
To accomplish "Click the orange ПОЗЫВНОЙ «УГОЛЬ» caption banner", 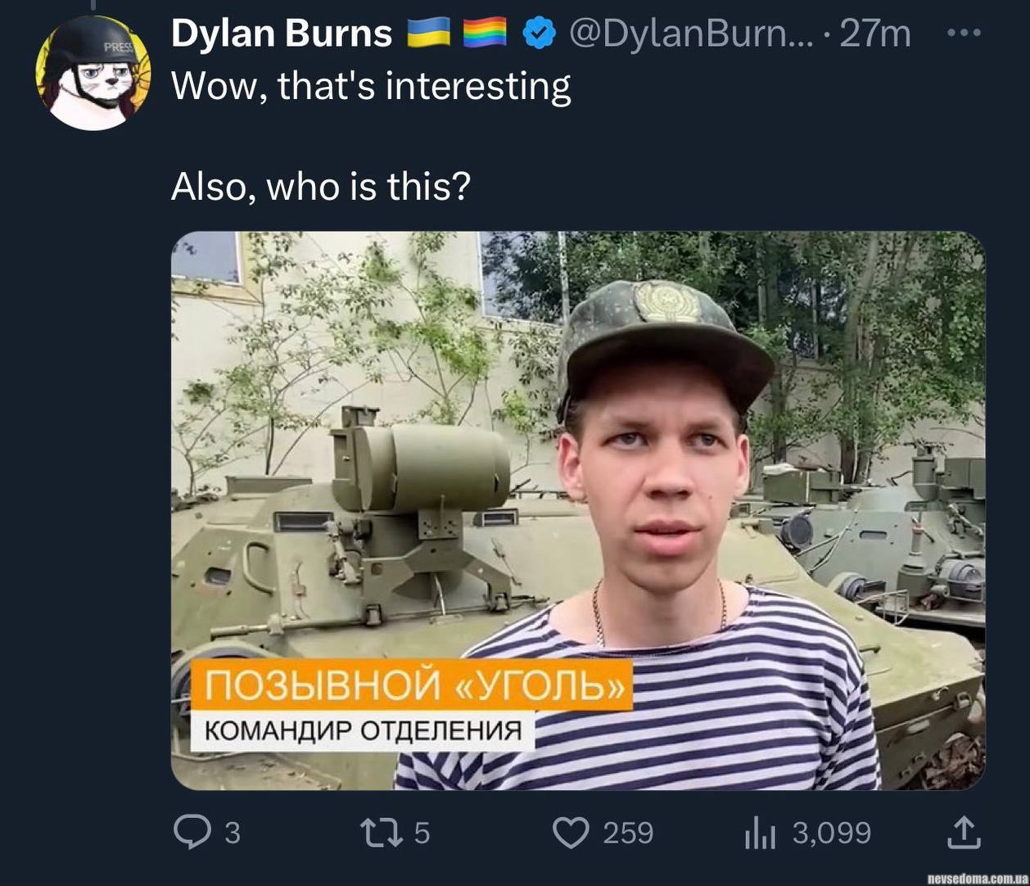I will pos(412,685).
